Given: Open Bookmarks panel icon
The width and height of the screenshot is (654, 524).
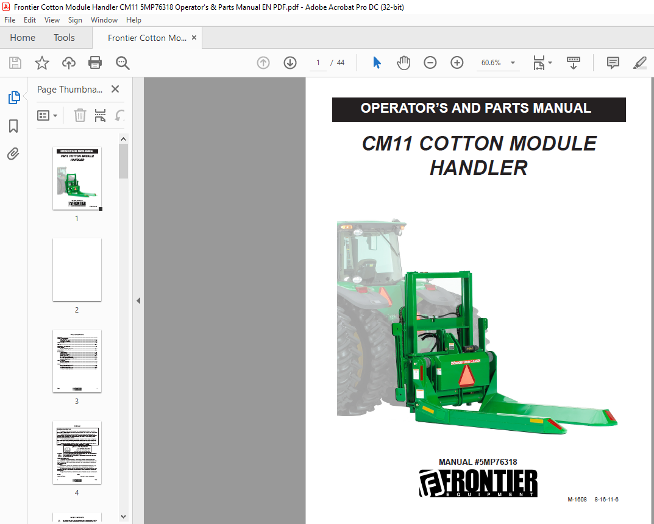Looking at the screenshot, I should [13, 126].
